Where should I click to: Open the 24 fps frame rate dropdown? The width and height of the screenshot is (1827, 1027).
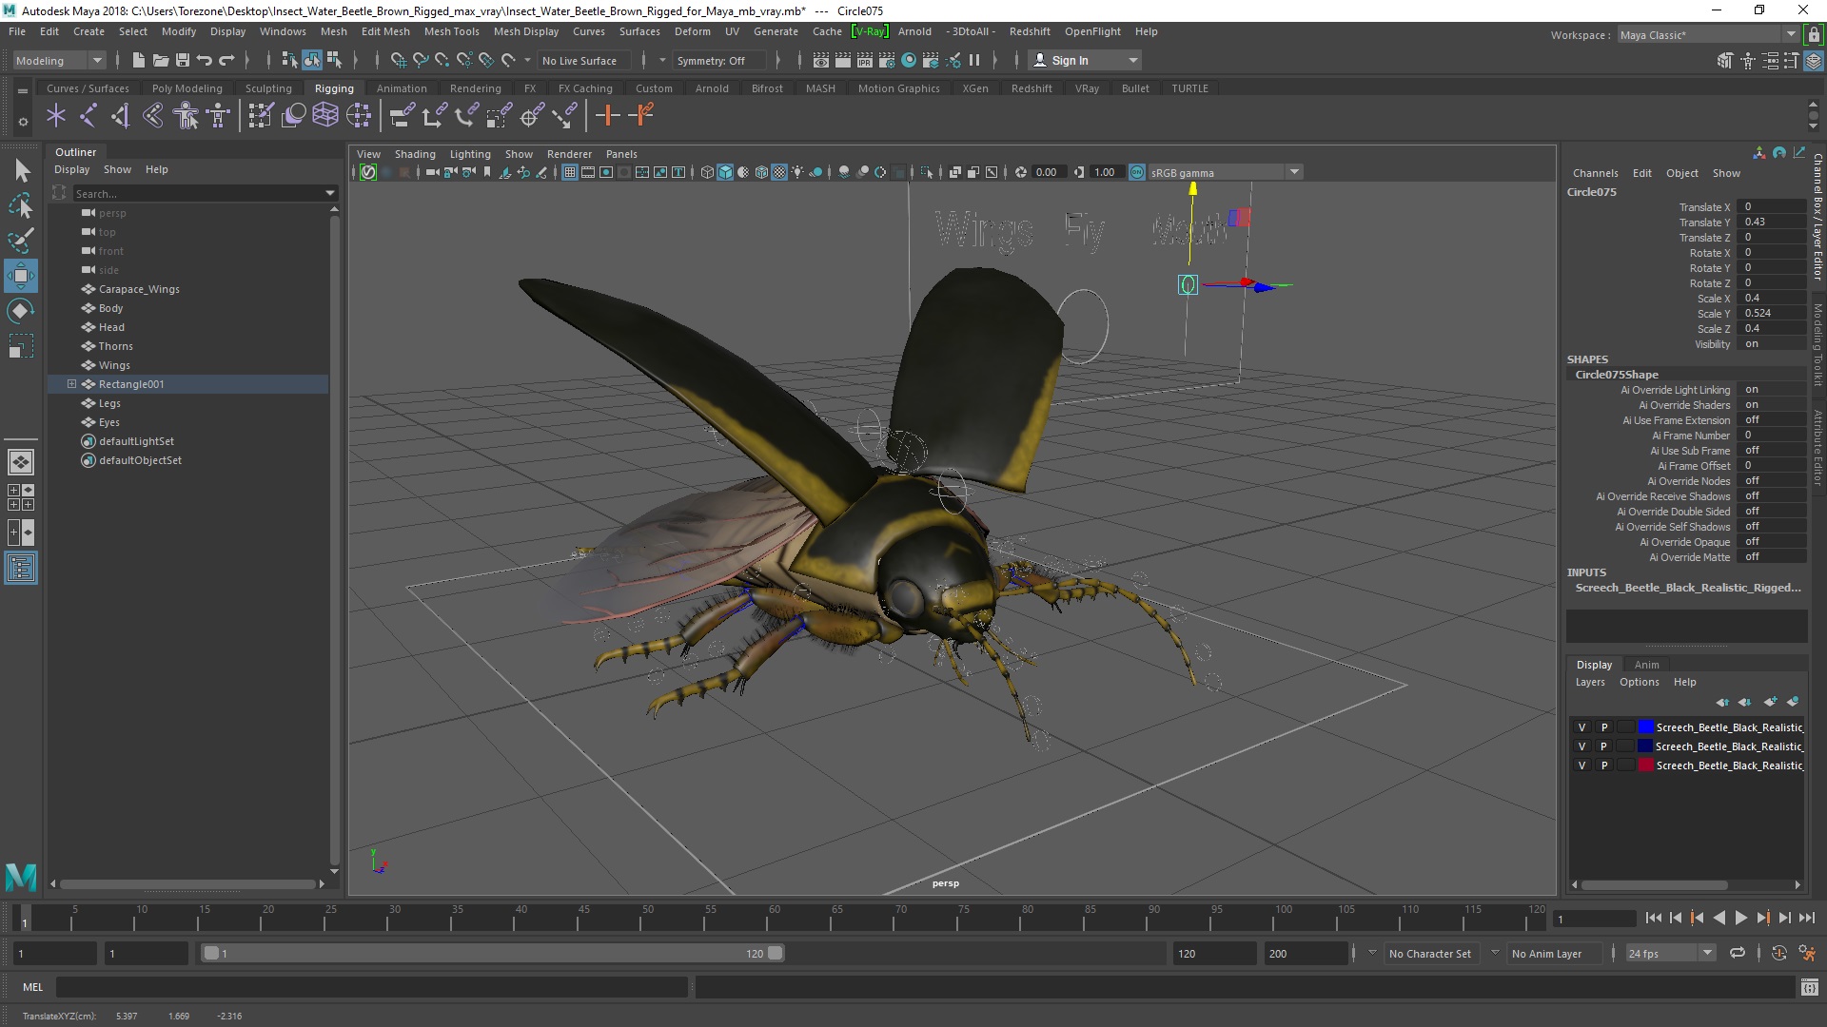pos(1670,954)
